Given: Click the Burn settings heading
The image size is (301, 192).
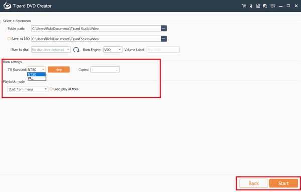Looking at the screenshot, I should (12, 62).
